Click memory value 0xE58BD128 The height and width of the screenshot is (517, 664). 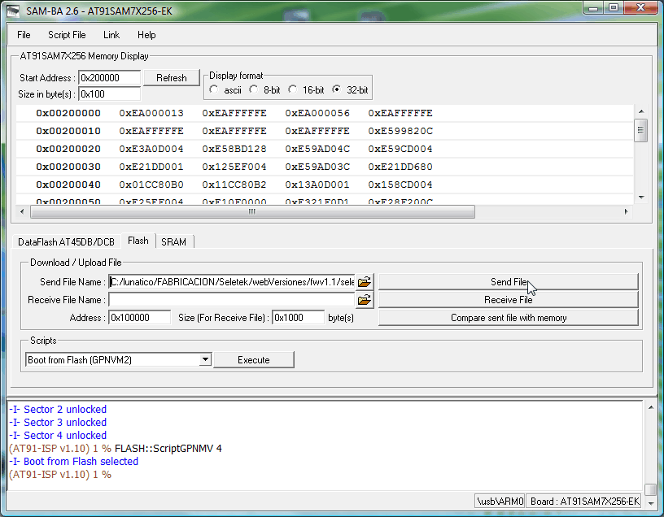(234, 149)
